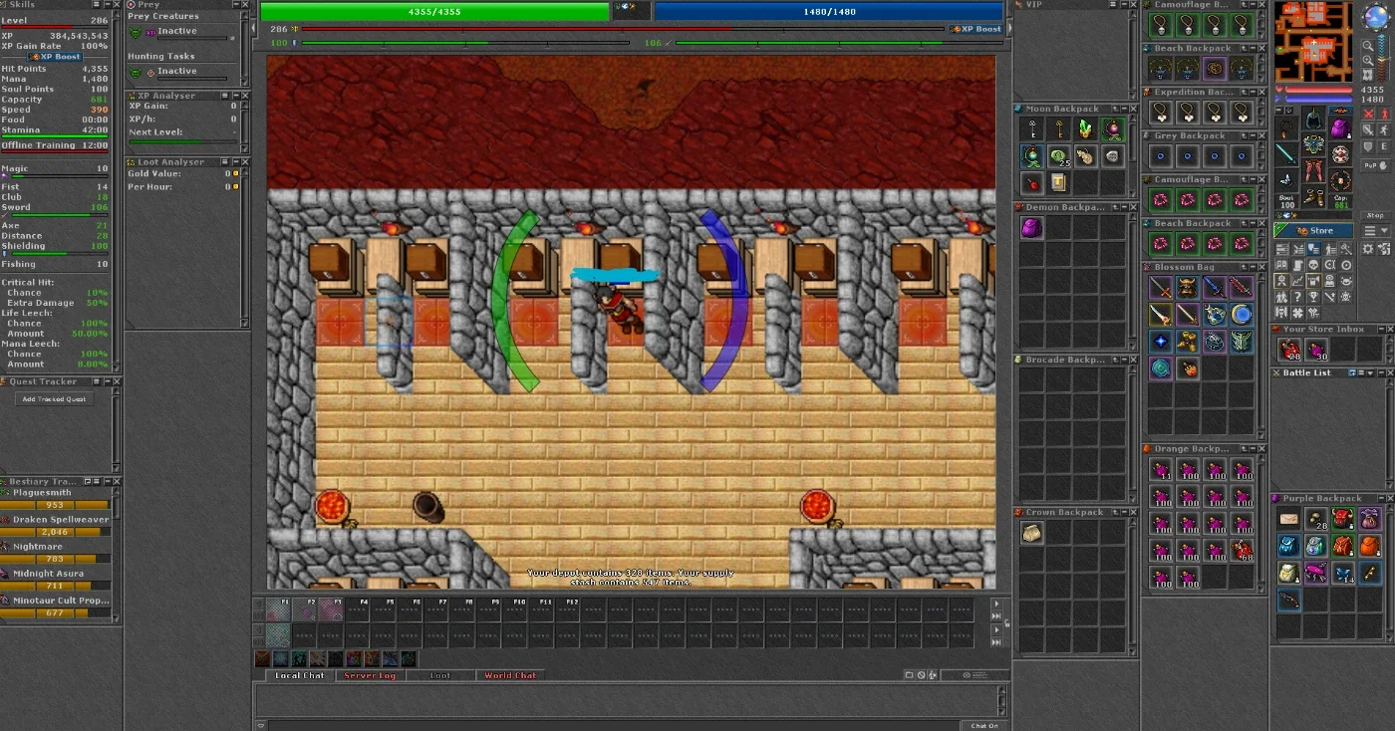1395x731 pixels.
Task: Select the parcel item in Crown Backpack
Action: pyautogui.click(x=1031, y=533)
